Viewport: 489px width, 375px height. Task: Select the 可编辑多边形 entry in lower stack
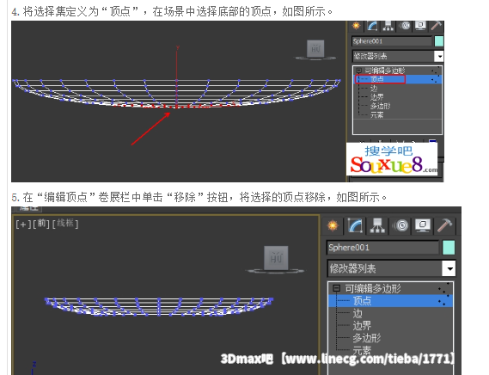373,288
